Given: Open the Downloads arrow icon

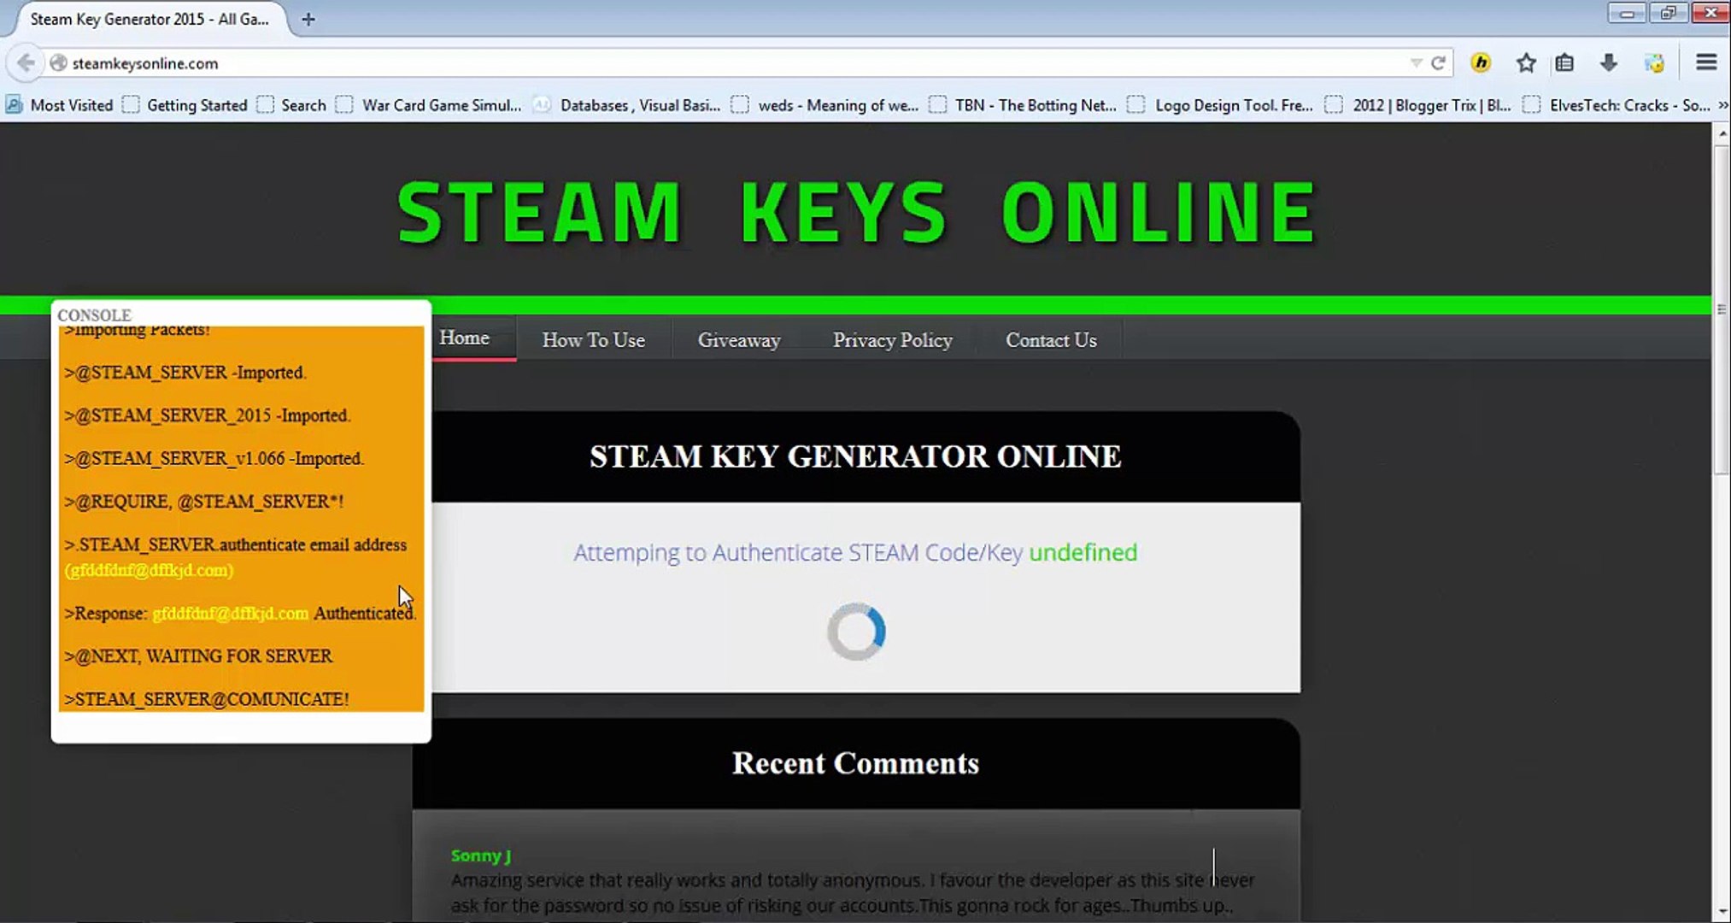Looking at the screenshot, I should coord(1608,62).
